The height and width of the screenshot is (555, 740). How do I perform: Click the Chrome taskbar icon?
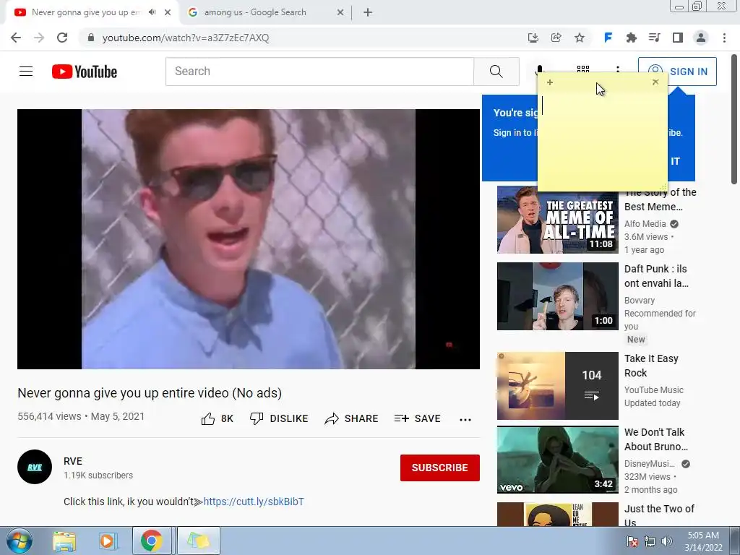point(151,541)
